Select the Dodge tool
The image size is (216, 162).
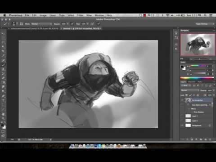3,91
